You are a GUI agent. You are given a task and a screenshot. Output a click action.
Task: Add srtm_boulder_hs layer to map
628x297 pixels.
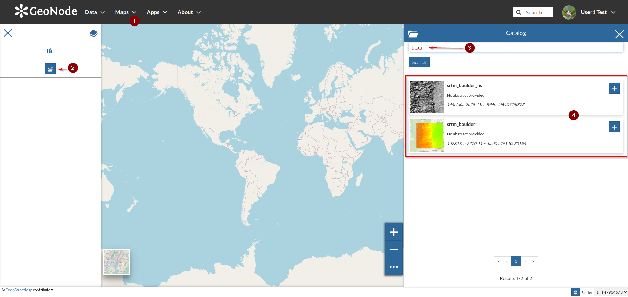pos(614,88)
